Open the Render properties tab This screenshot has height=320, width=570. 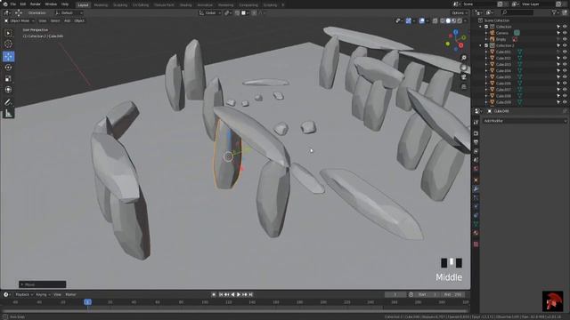[476, 133]
